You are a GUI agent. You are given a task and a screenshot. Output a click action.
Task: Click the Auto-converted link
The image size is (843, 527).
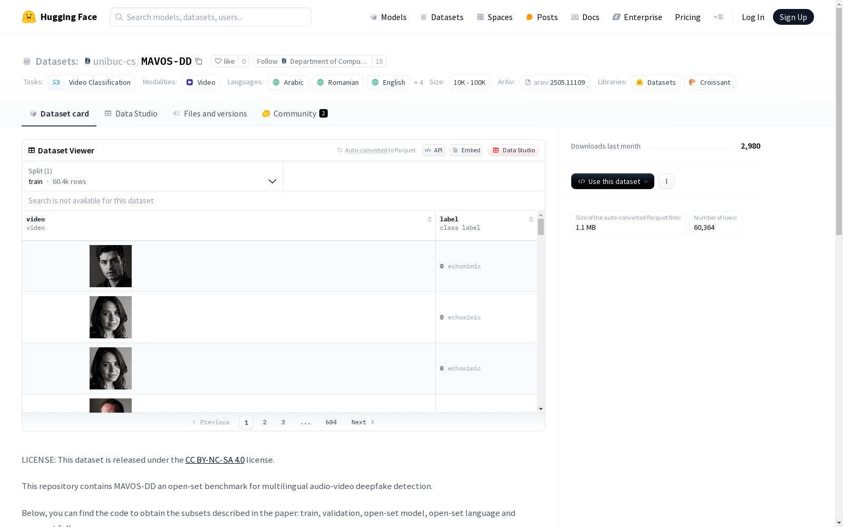(x=366, y=150)
